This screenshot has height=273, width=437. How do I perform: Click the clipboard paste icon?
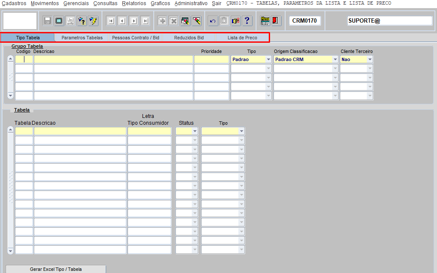click(x=224, y=21)
